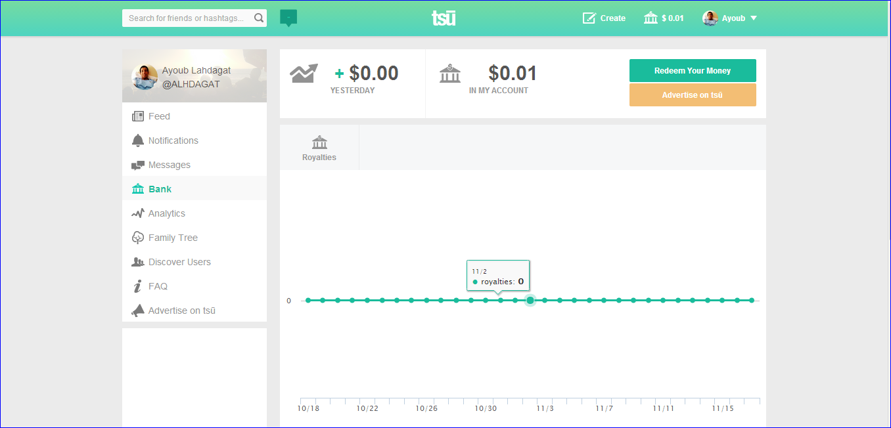Click the Create pencil icon
The height and width of the screenshot is (428, 891).
click(x=589, y=18)
